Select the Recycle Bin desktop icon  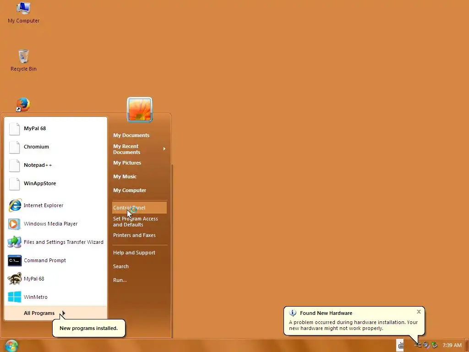[24, 60]
